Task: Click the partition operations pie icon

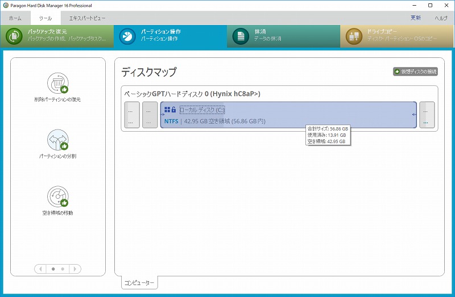Action: click(x=127, y=36)
